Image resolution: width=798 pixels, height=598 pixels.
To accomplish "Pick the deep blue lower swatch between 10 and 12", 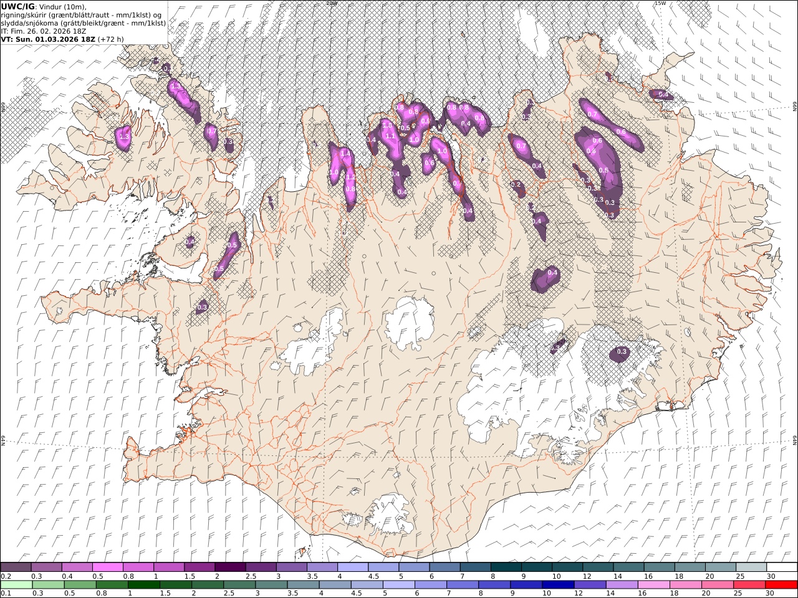I will [557, 584].
